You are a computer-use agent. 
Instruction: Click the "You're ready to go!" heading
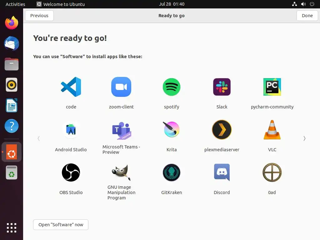pos(70,38)
